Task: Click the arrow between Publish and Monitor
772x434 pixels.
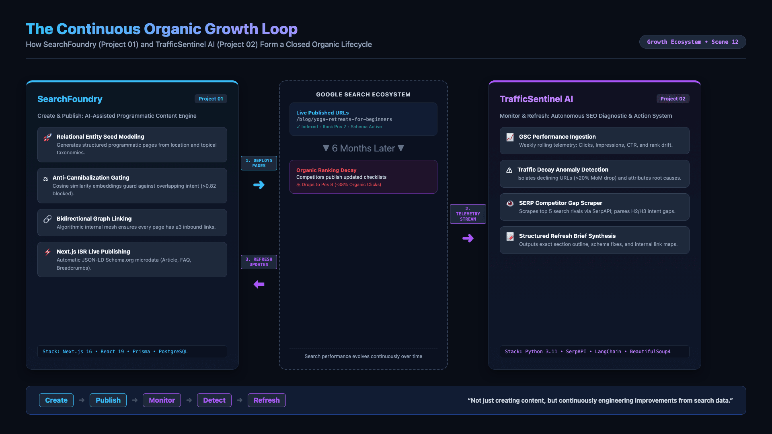Action: tap(135, 400)
